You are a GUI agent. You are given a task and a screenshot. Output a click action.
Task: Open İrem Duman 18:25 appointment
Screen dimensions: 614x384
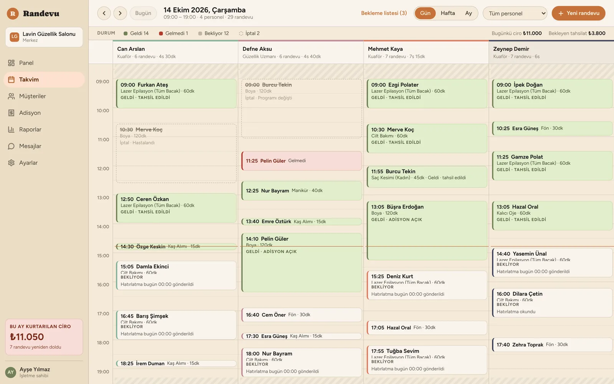[x=176, y=363]
